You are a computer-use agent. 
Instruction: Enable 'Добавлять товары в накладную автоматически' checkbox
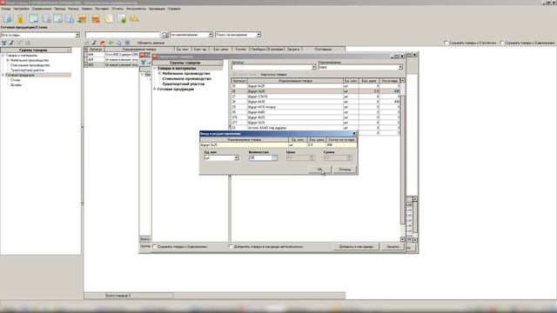pyautogui.click(x=231, y=246)
